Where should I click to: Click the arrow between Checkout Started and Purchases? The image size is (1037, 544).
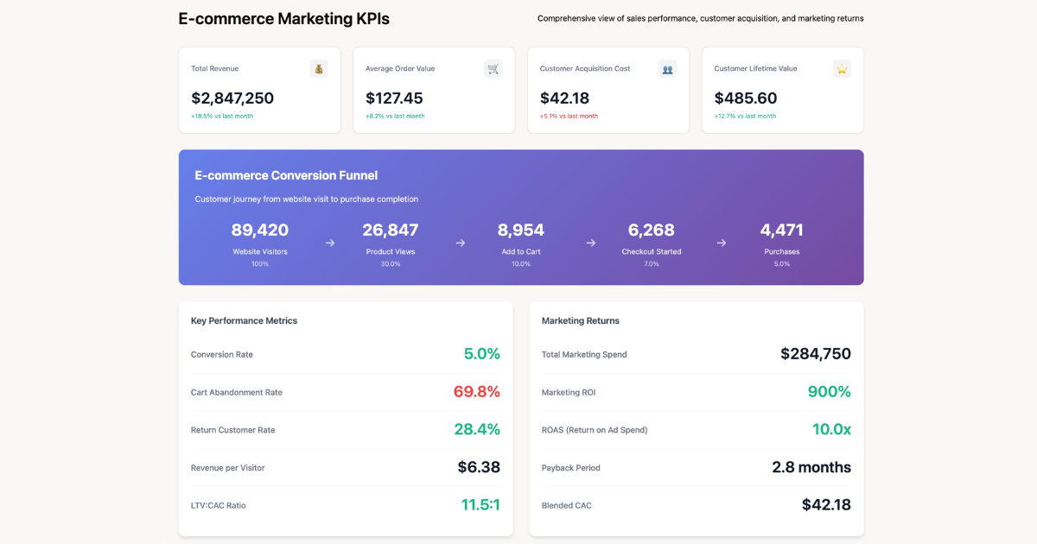click(x=722, y=243)
